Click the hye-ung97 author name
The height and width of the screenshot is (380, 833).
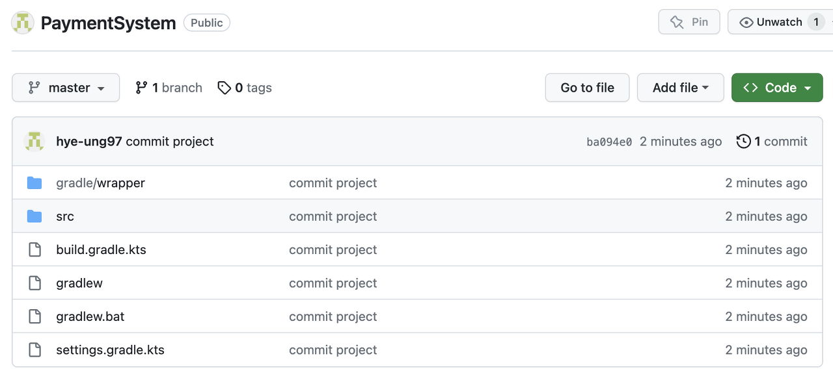click(x=89, y=142)
